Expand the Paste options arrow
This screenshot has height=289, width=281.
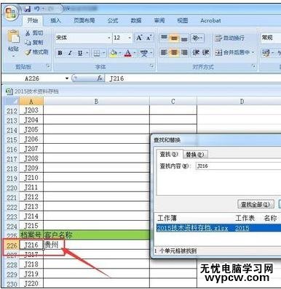pos(13,56)
